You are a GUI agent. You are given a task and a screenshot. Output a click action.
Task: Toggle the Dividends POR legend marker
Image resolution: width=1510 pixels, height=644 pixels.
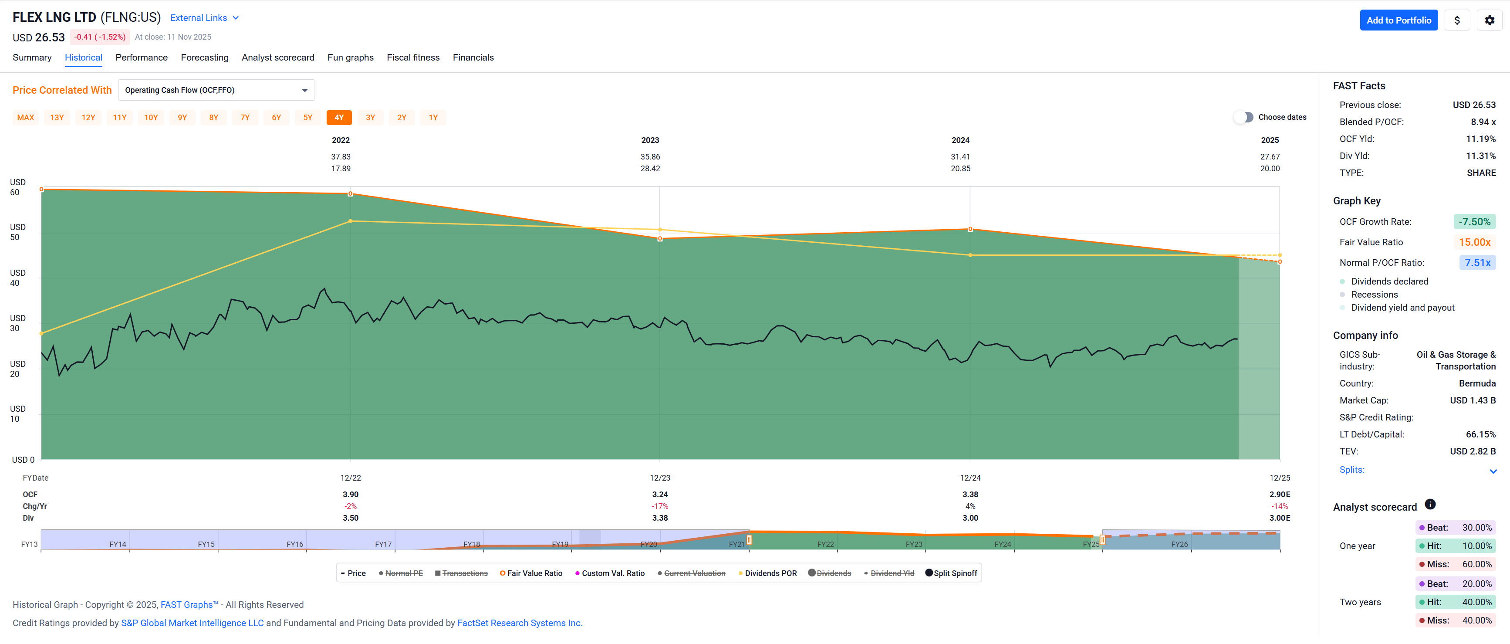point(740,573)
